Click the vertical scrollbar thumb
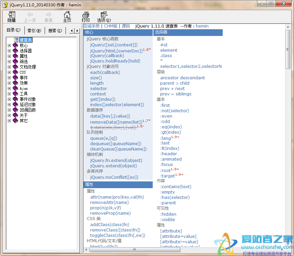 (x=288, y=49)
